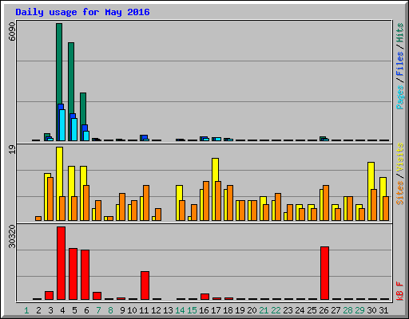Screen dimensions: 409x319
Task: Click the day label 17
Action: point(216,310)
